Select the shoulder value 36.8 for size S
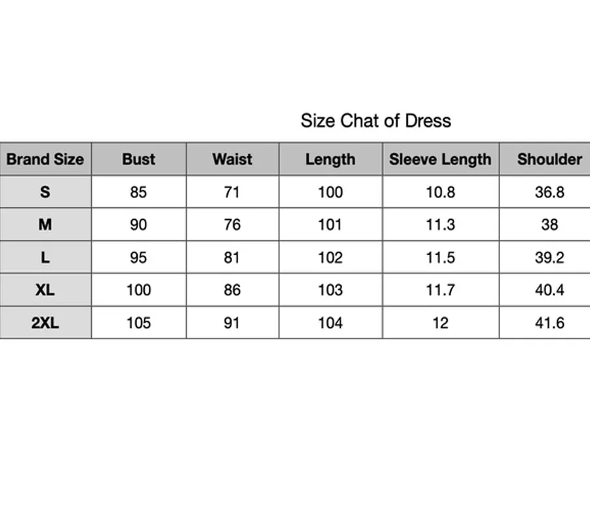The height and width of the screenshot is (513, 590). tap(549, 192)
